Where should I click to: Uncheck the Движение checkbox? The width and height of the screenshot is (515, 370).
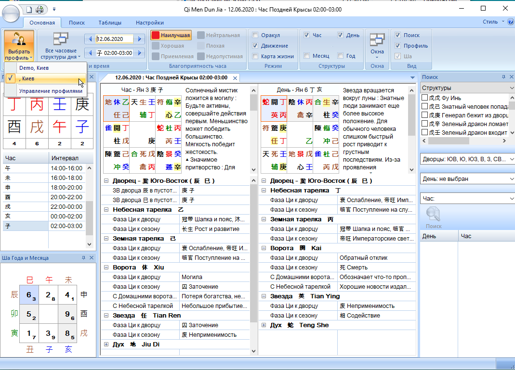[x=255, y=46]
